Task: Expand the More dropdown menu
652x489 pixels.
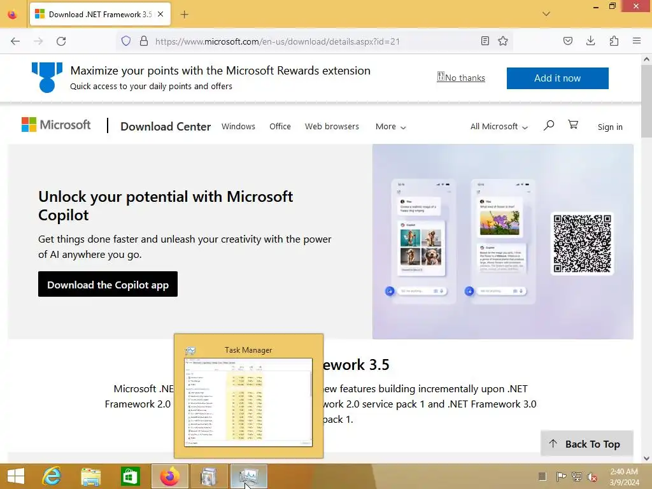Action: tap(390, 127)
